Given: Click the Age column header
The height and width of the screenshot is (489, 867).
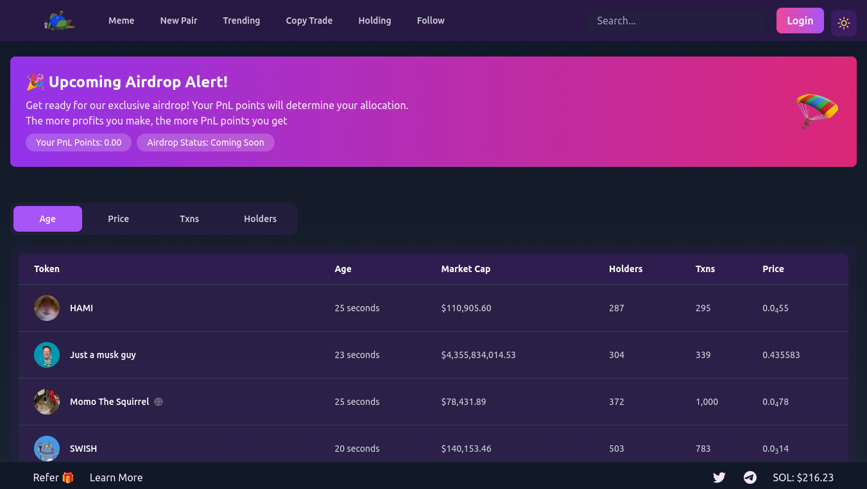Looking at the screenshot, I should [x=343, y=269].
